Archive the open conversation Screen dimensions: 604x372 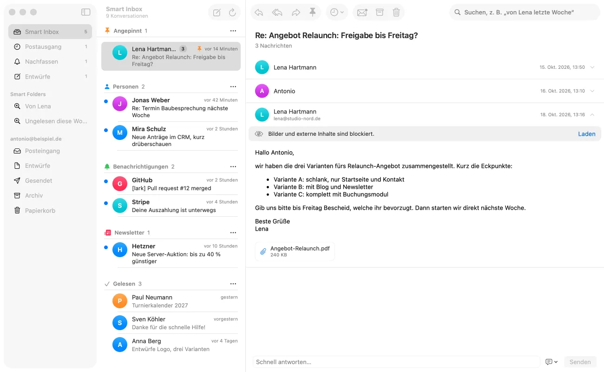pyautogui.click(x=380, y=13)
